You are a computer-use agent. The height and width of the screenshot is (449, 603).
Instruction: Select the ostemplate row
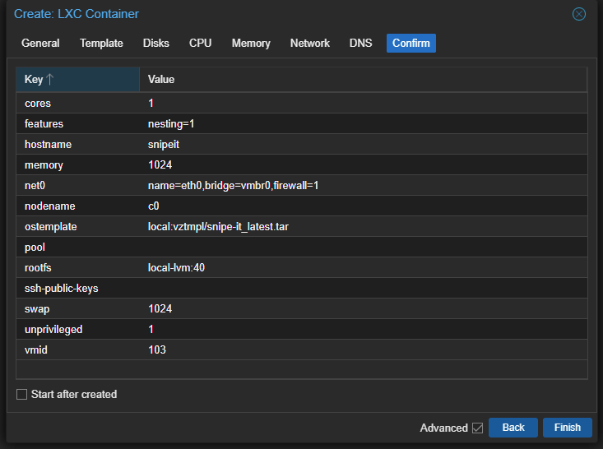(x=301, y=226)
